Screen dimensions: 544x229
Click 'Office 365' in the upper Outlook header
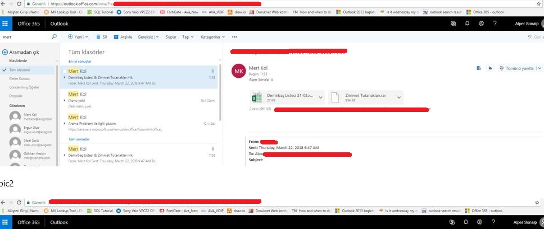coord(29,24)
